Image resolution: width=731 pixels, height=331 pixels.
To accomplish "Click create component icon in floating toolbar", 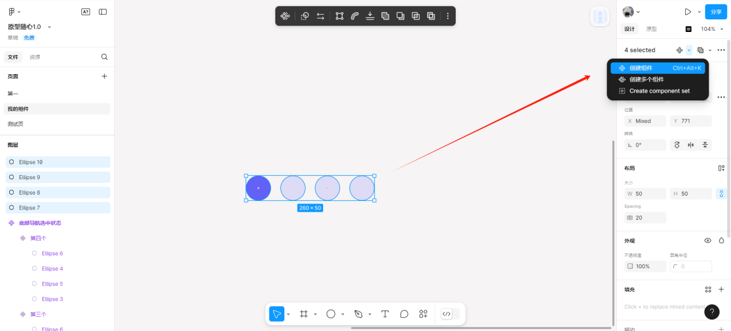I will click(285, 16).
